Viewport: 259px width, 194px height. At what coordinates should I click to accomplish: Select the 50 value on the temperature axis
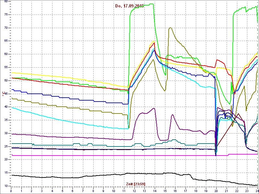[x=6, y=81]
